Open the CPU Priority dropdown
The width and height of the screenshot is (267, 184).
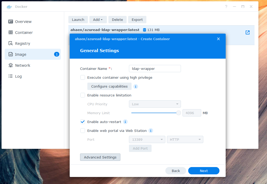tap(155, 104)
